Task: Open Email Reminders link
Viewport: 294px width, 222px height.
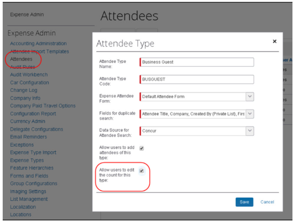Action: tap(29, 136)
